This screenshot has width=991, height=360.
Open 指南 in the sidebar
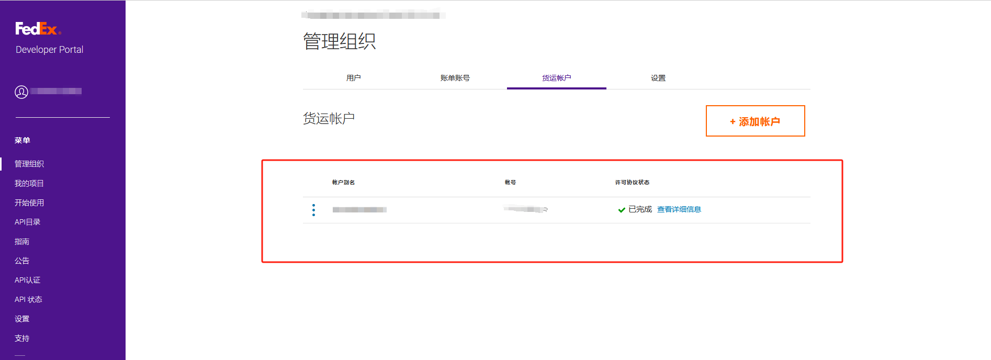tap(22, 241)
